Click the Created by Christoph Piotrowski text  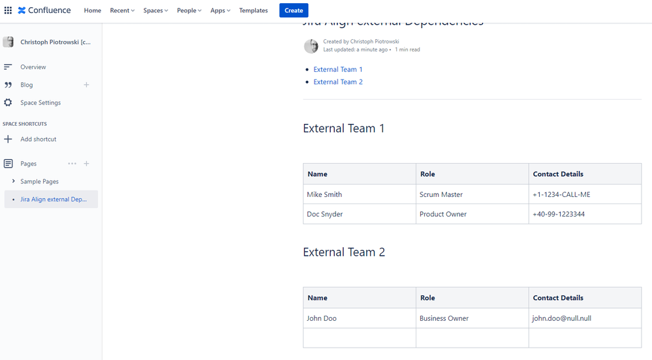(361, 42)
